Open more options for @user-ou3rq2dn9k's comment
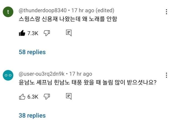 click(x=166, y=75)
